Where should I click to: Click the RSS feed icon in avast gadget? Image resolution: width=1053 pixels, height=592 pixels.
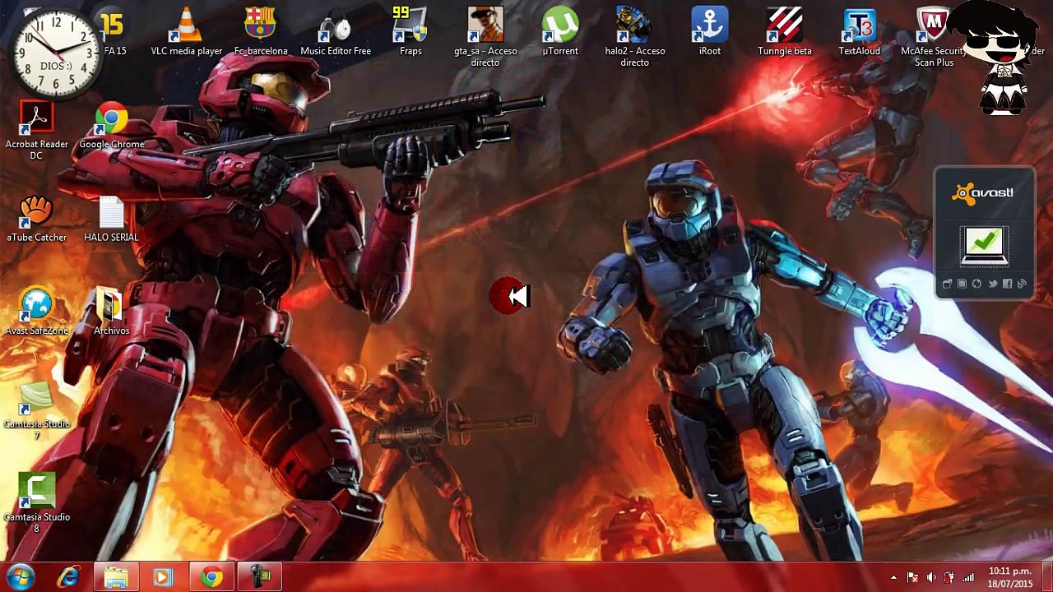click(1022, 284)
